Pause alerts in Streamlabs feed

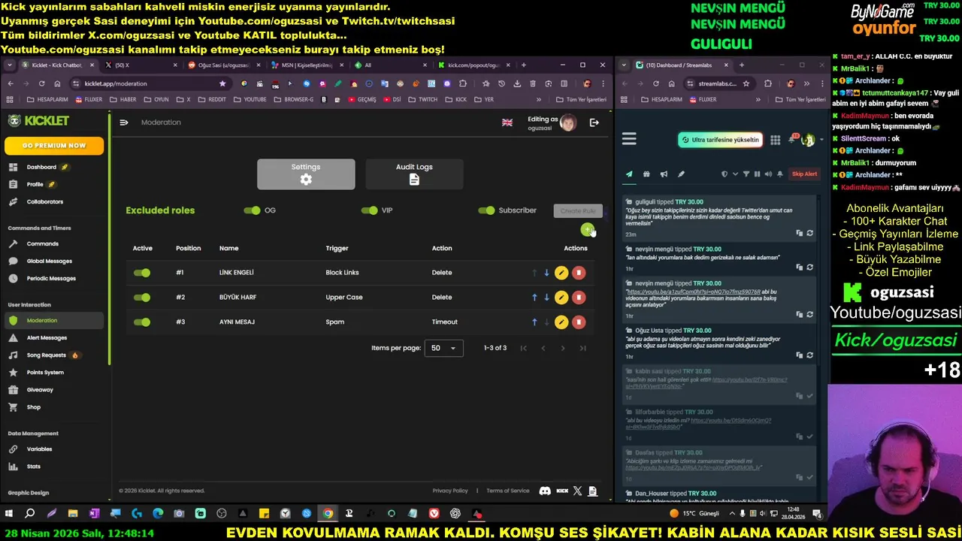click(757, 174)
